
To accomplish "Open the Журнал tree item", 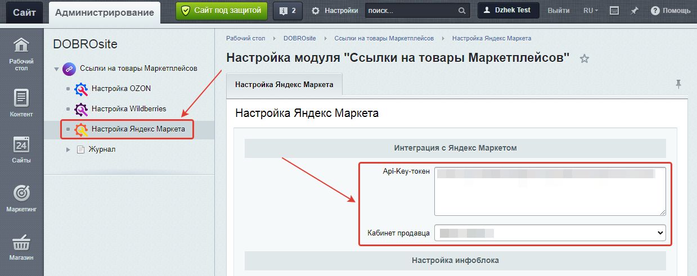I will 102,150.
